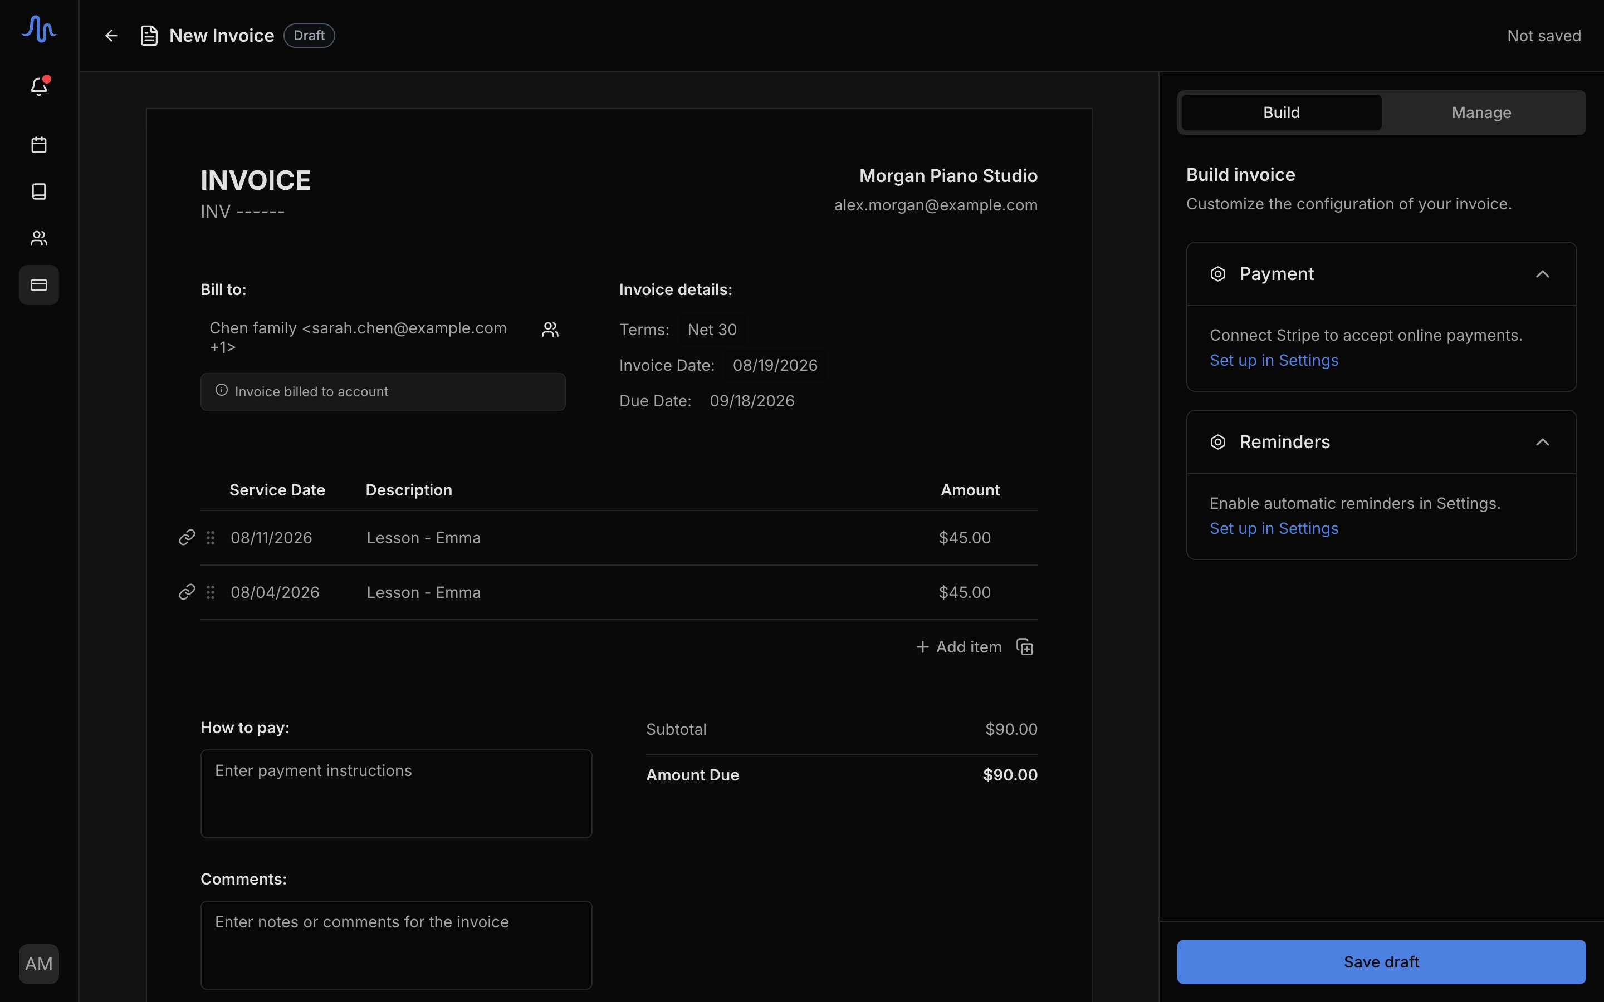Image resolution: width=1604 pixels, height=1002 pixels.
Task: Grab drag handle of 08/11/2026 row
Action: coord(211,537)
